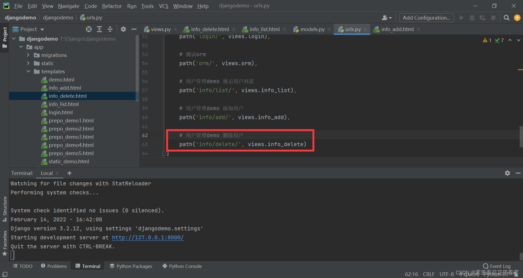Screen dimensions: 523x278
Task: Click the yellow warning indicator in editor
Action: click(x=487, y=40)
